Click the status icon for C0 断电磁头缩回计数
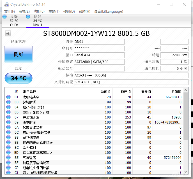This screenshot has height=179, width=193. (8, 168)
